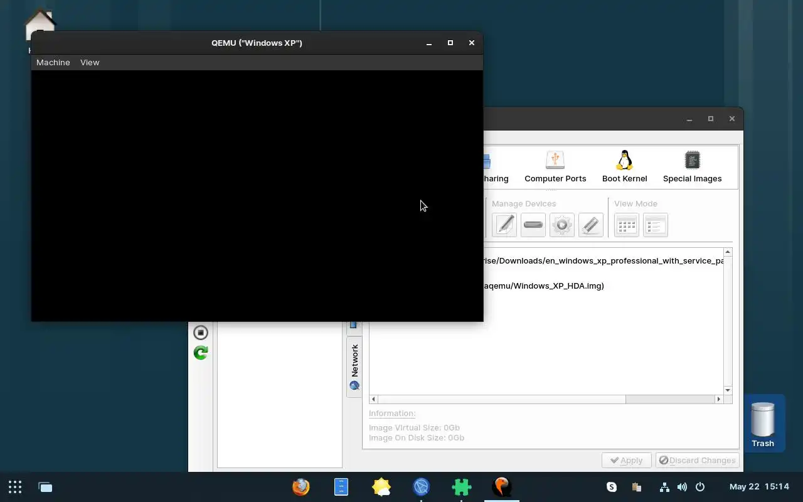Screen dimensions: 803x502
Task: Switch to icon grid view mode
Action: tap(627, 225)
